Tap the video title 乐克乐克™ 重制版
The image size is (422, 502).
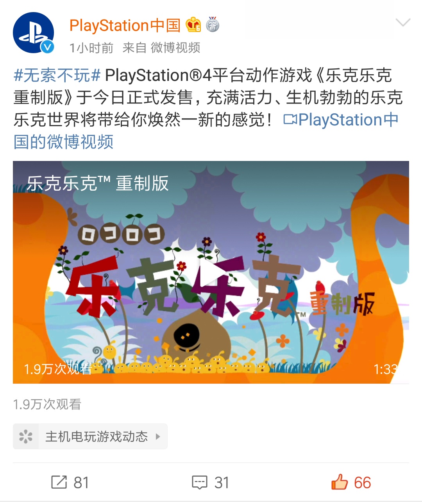tap(98, 183)
